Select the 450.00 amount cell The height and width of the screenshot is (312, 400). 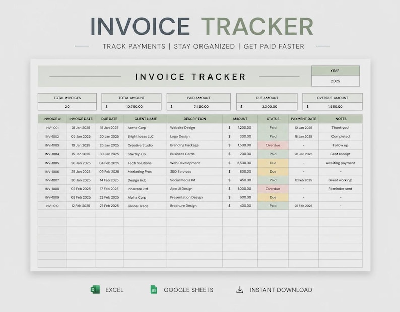click(x=240, y=180)
